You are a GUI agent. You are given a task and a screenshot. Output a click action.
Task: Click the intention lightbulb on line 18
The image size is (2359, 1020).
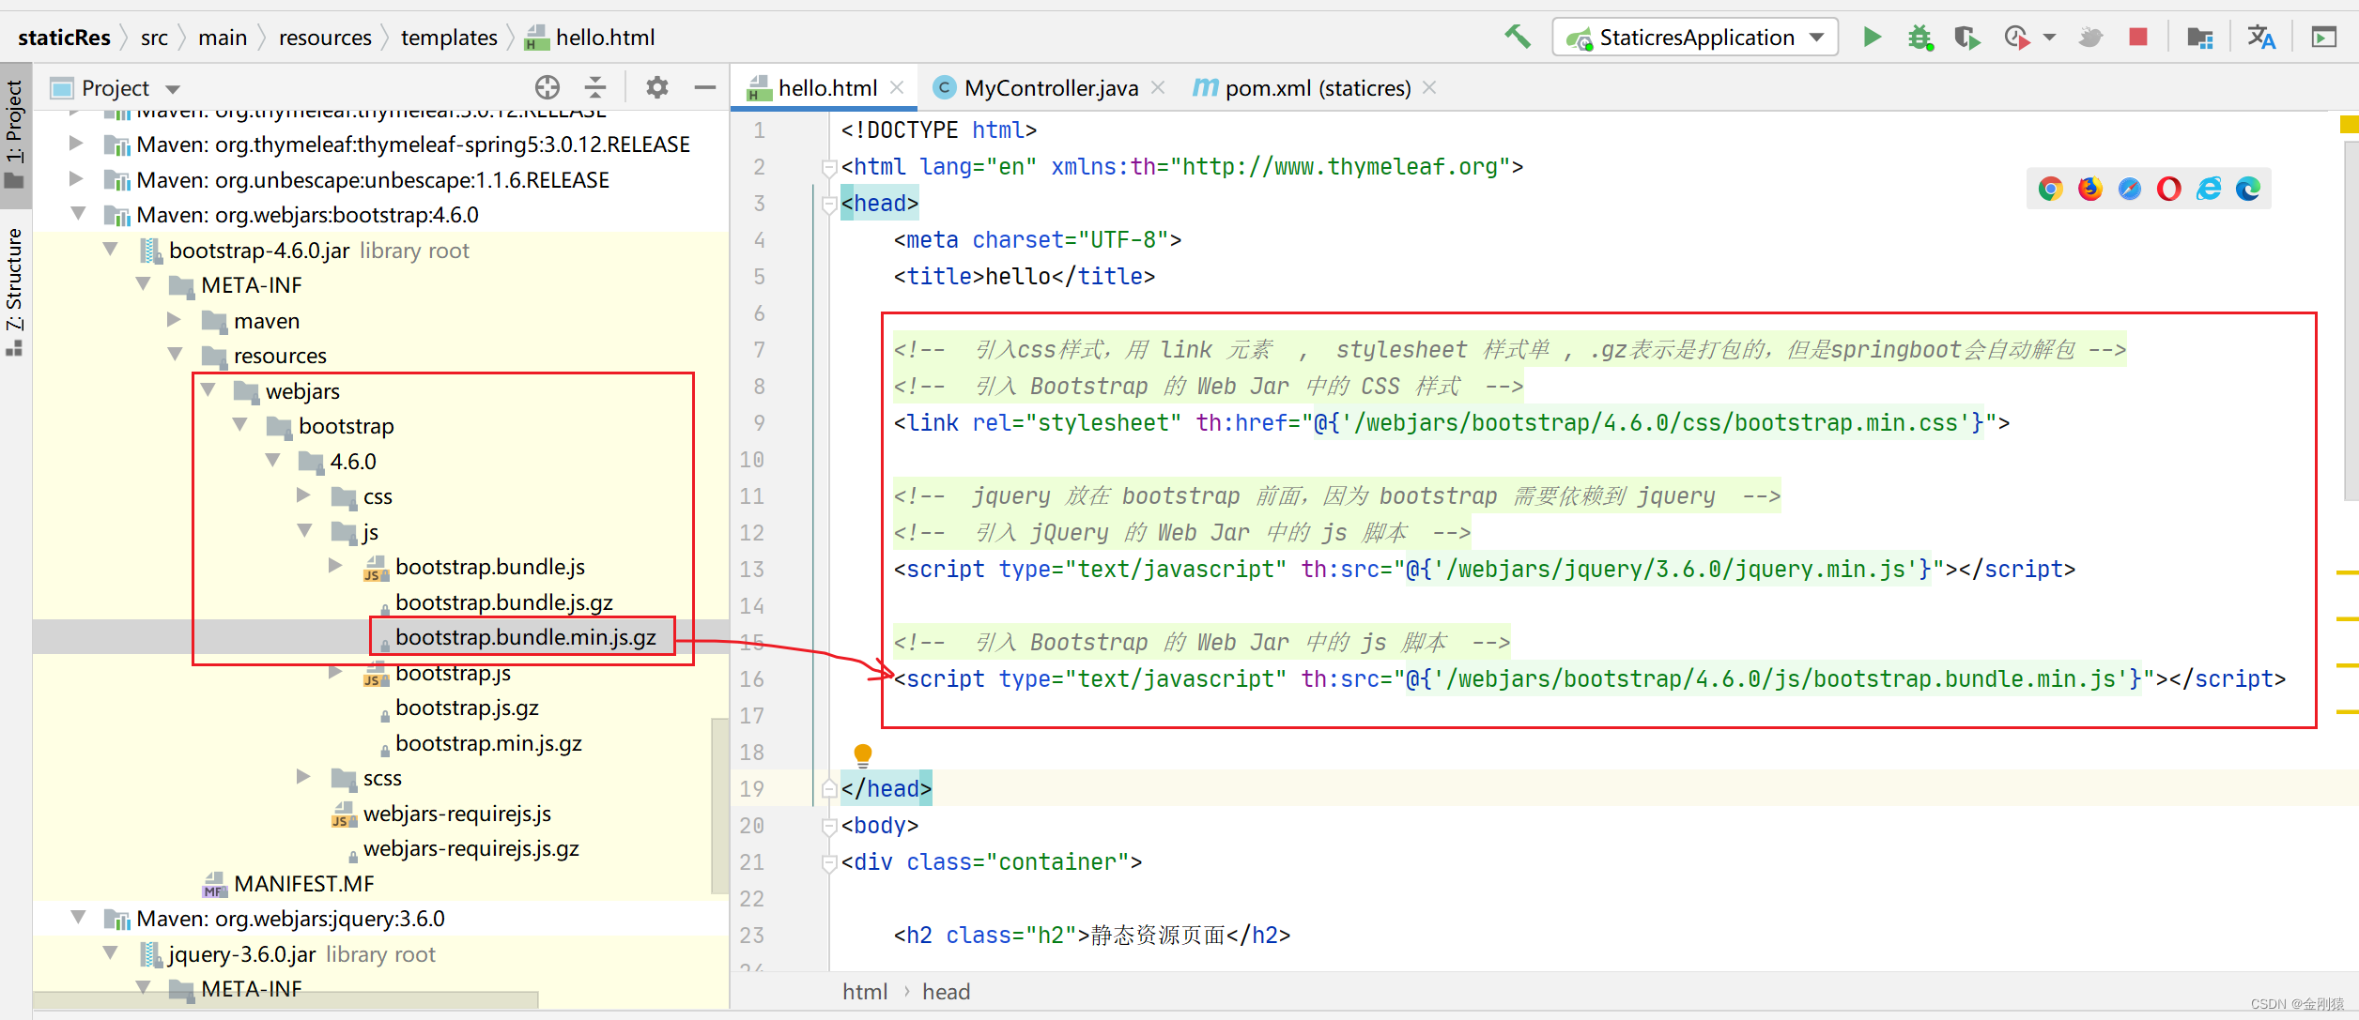[x=862, y=754]
